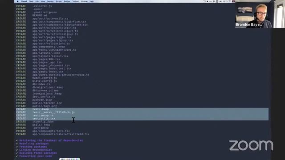Open the Toolbelt menu

click(x=75, y=1)
